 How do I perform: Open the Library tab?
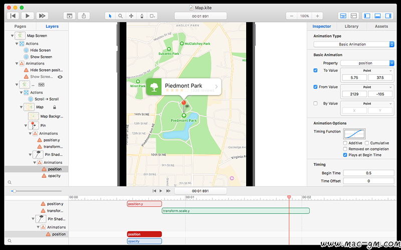tap(351, 26)
